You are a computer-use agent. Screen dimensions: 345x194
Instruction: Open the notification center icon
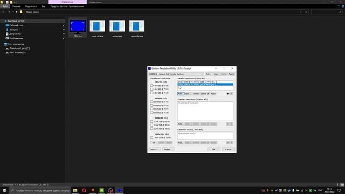[x=339, y=190]
